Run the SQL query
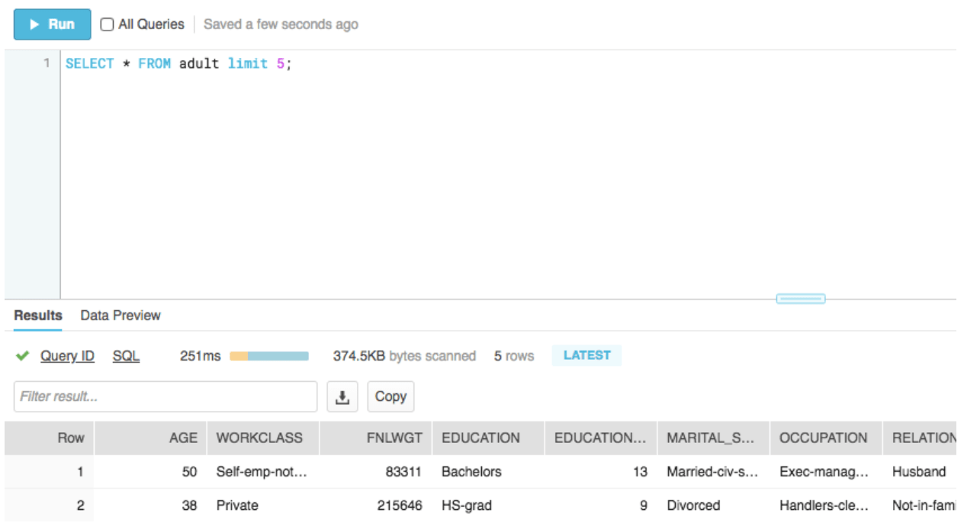Image resolution: width=964 pixels, height=529 pixels. (x=52, y=24)
